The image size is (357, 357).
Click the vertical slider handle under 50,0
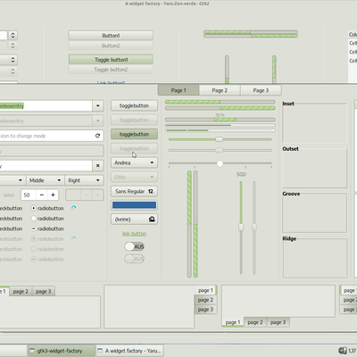point(241,227)
